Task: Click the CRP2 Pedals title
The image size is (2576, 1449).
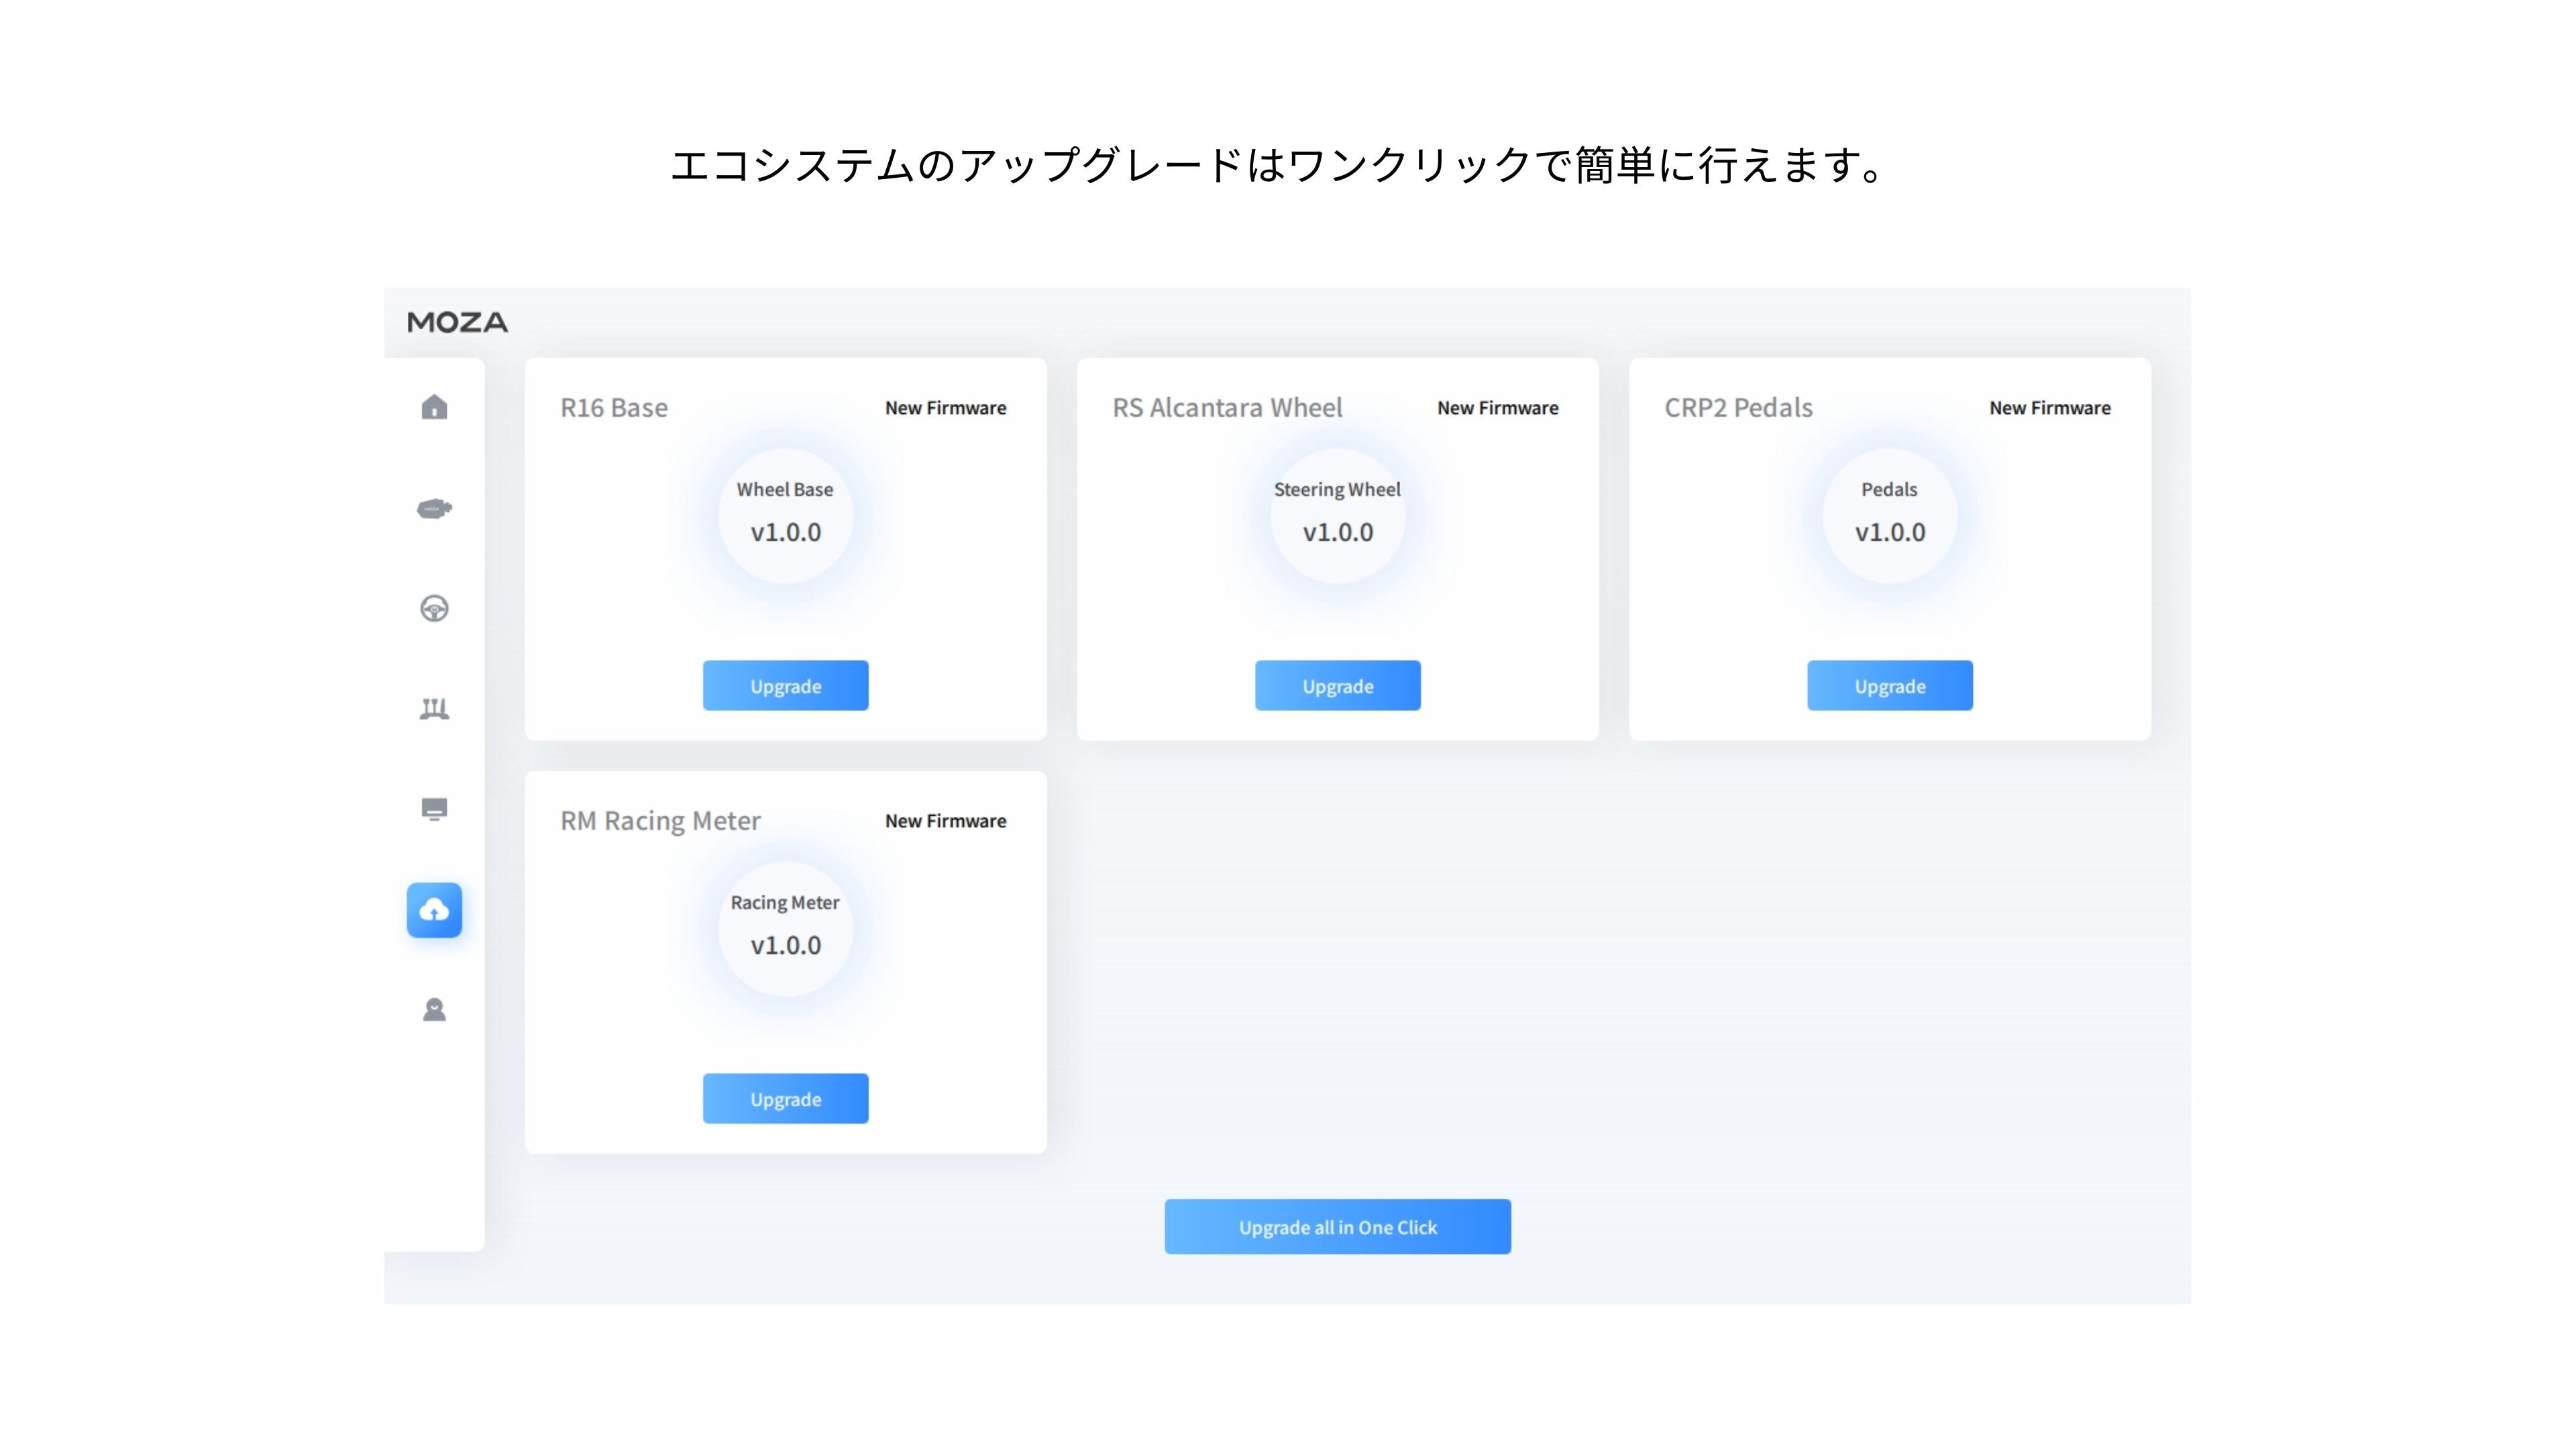Action: [1738, 408]
